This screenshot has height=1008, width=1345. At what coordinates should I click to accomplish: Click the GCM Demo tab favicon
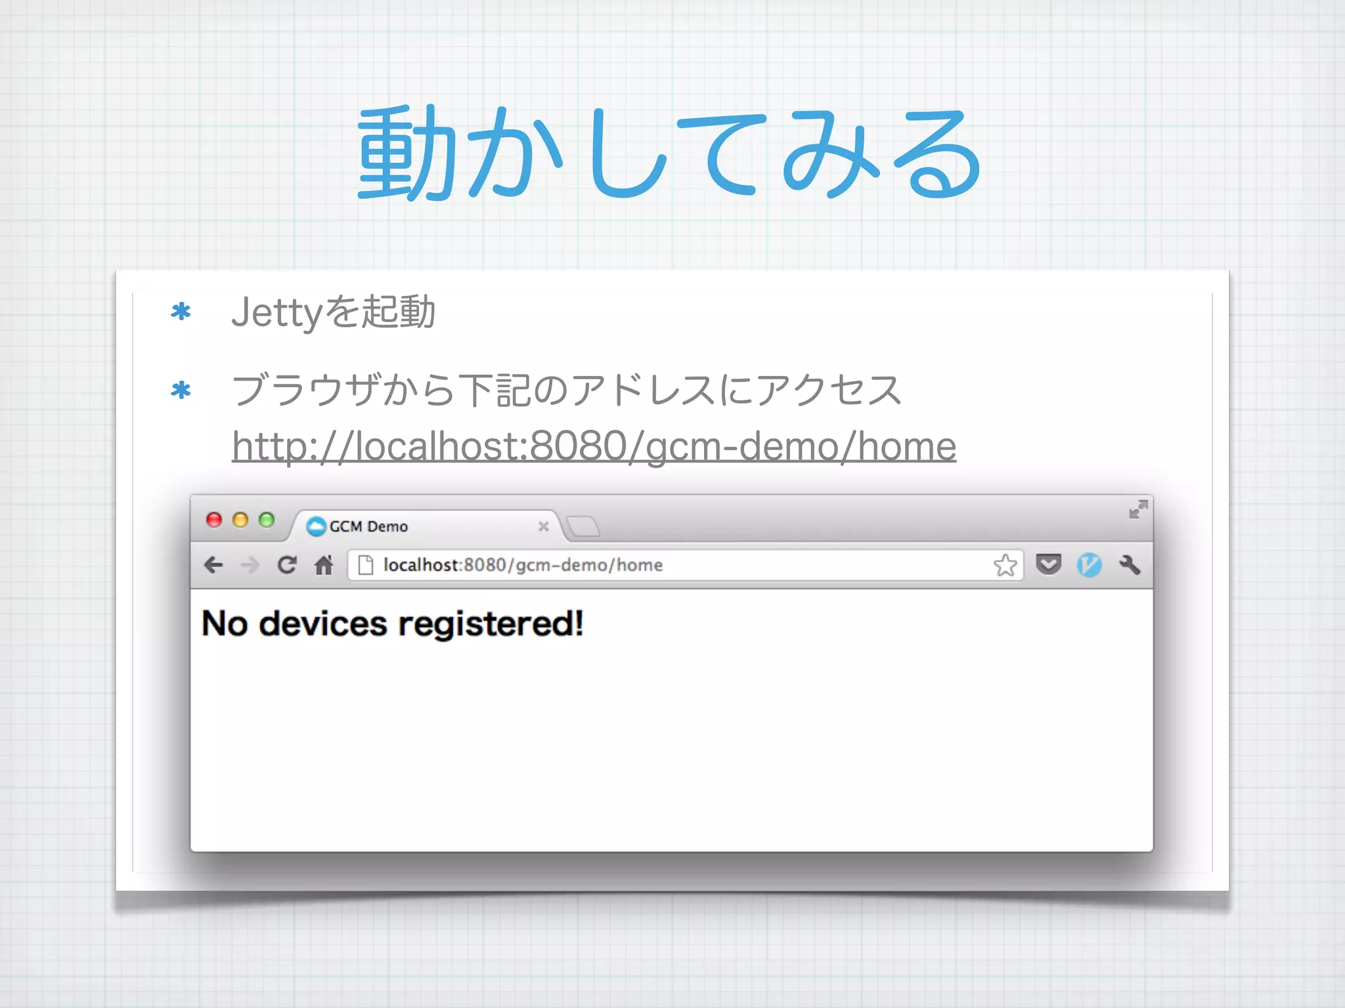(x=317, y=526)
